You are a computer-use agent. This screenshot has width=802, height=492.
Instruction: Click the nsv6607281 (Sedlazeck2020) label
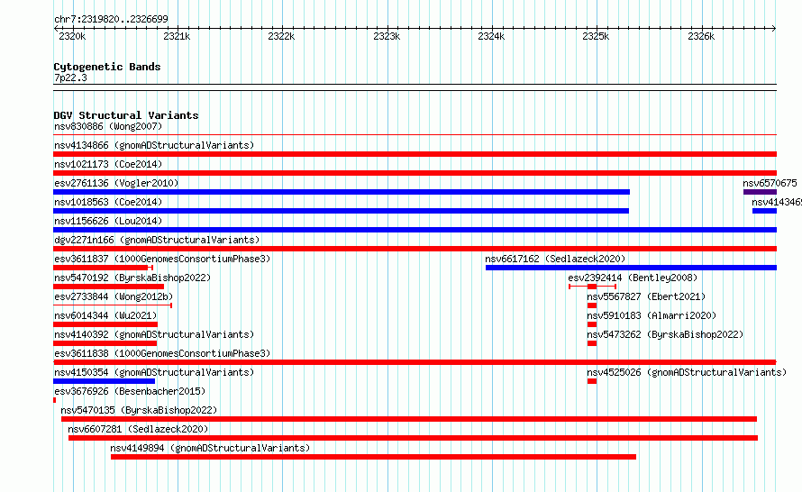pos(138,429)
